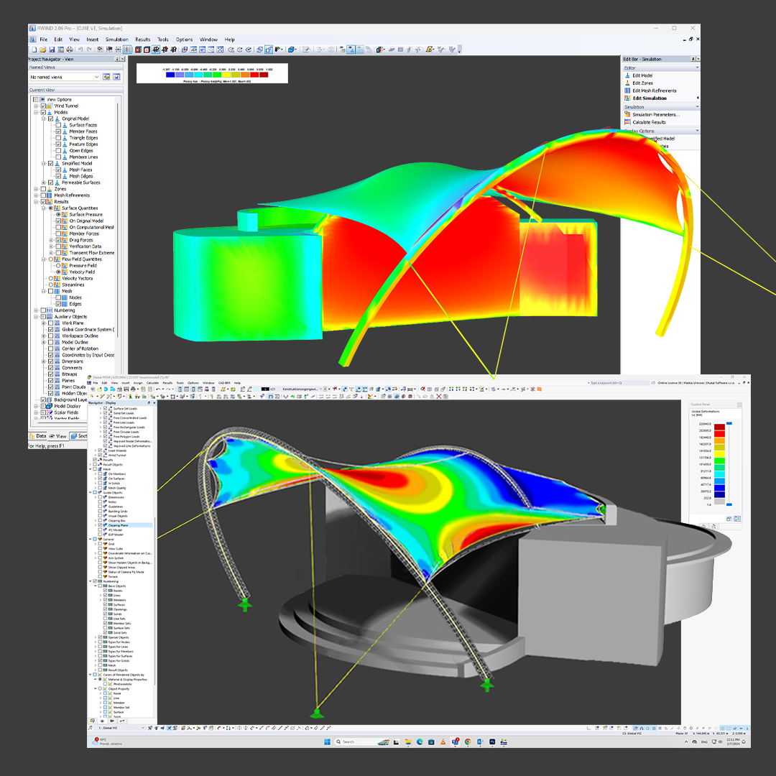Click the Photoshop icon on the taskbar
776x776 pixels.
[492, 742]
